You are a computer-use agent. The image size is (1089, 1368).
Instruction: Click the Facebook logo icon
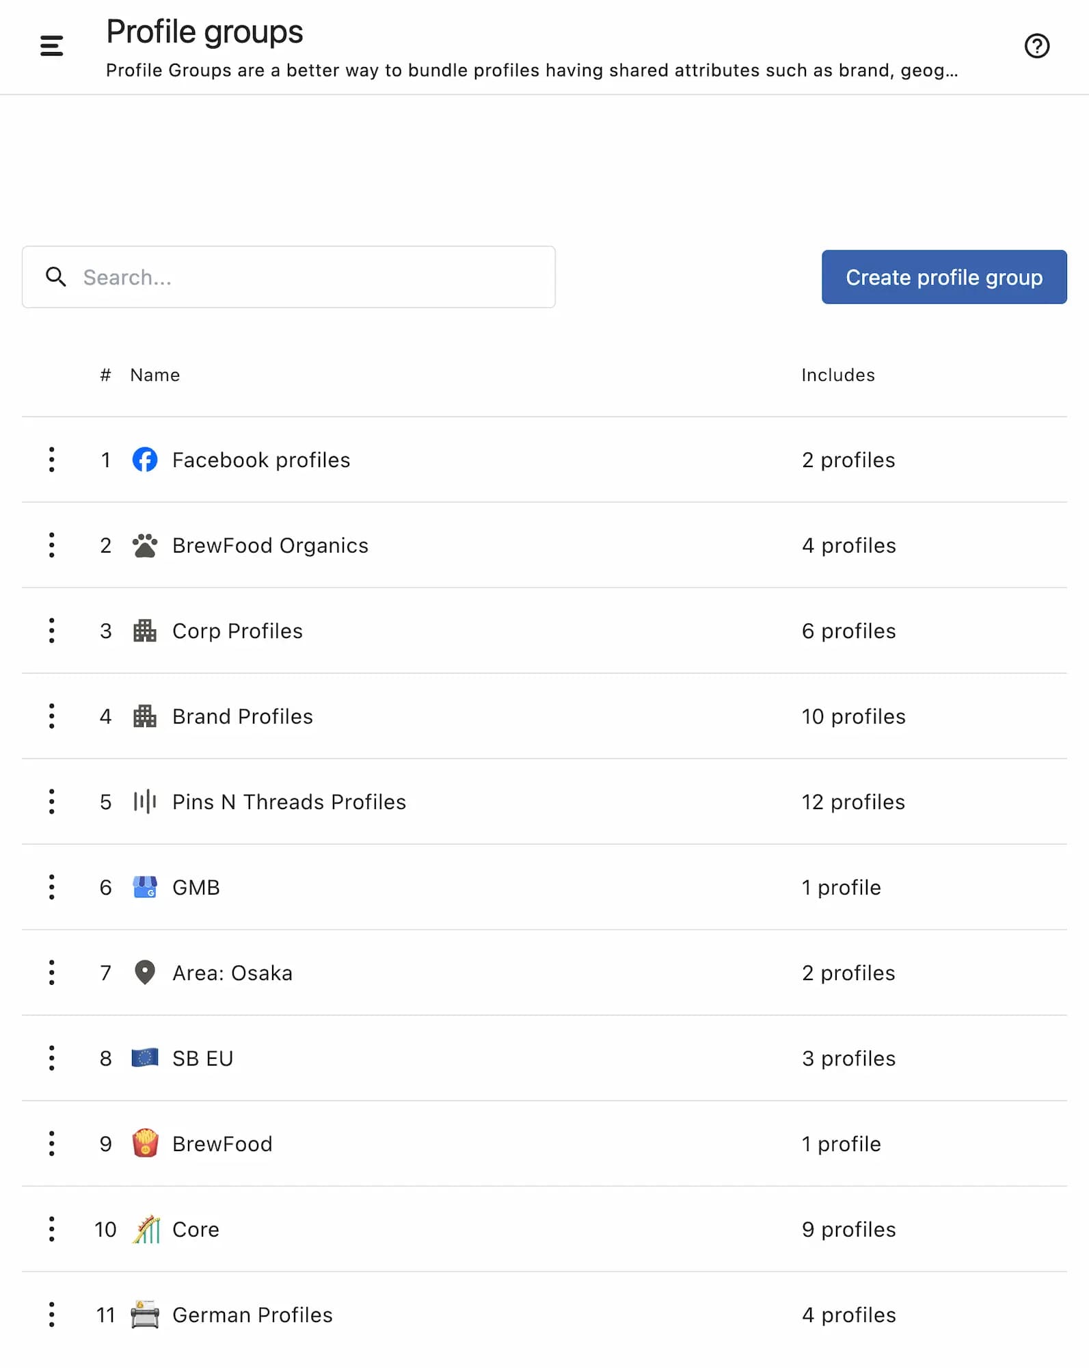[145, 460]
